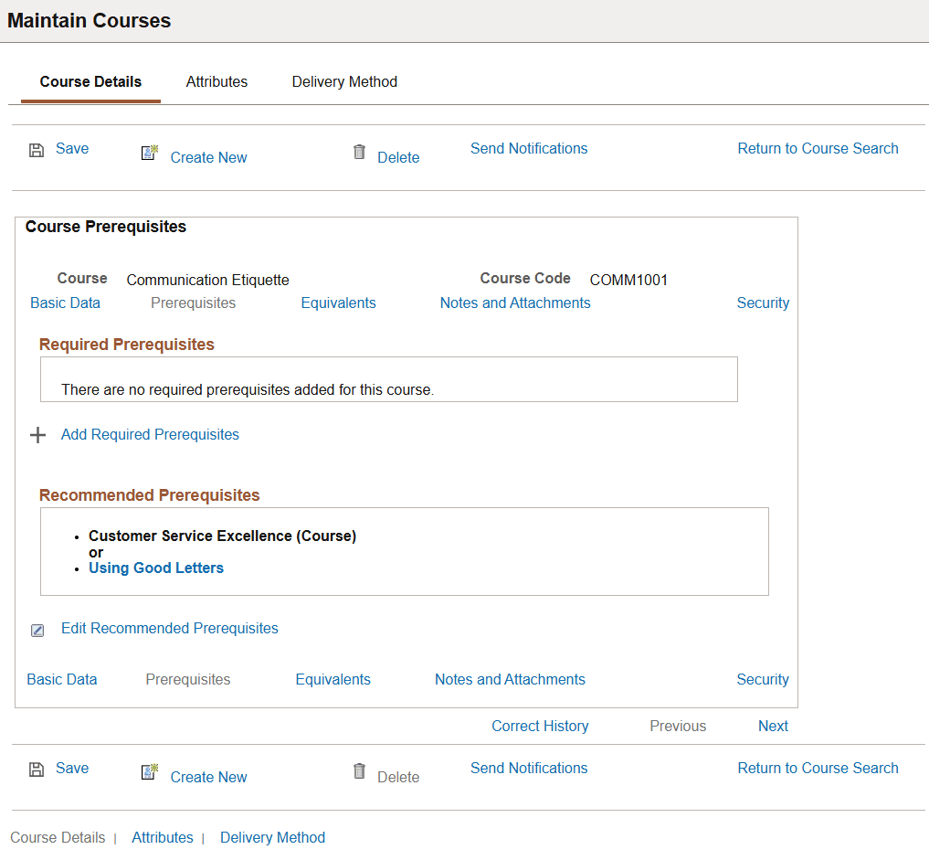
Task: Click Next to view the next course
Action: pyautogui.click(x=773, y=726)
